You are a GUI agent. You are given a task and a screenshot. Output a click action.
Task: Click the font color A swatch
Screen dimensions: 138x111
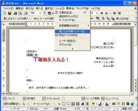[107, 104]
